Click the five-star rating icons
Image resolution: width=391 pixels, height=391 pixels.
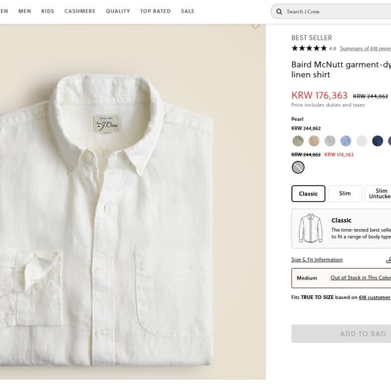tap(308, 49)
